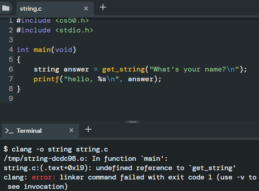Open the folder file browser icon

coord(6,8)
